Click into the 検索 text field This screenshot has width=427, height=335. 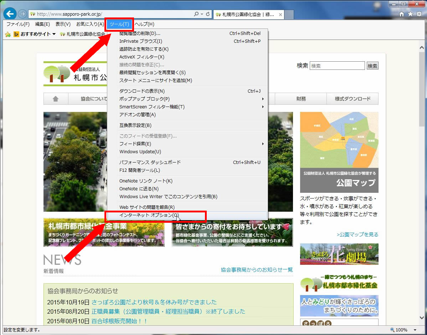337,66
